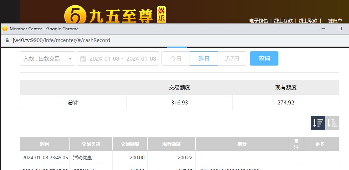
Task: Minimize the Member Center window
Action: (x=323, y=29)
